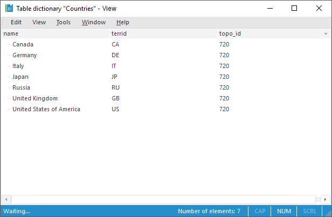Click the table dictionary window icon

[x=9, y=8]
